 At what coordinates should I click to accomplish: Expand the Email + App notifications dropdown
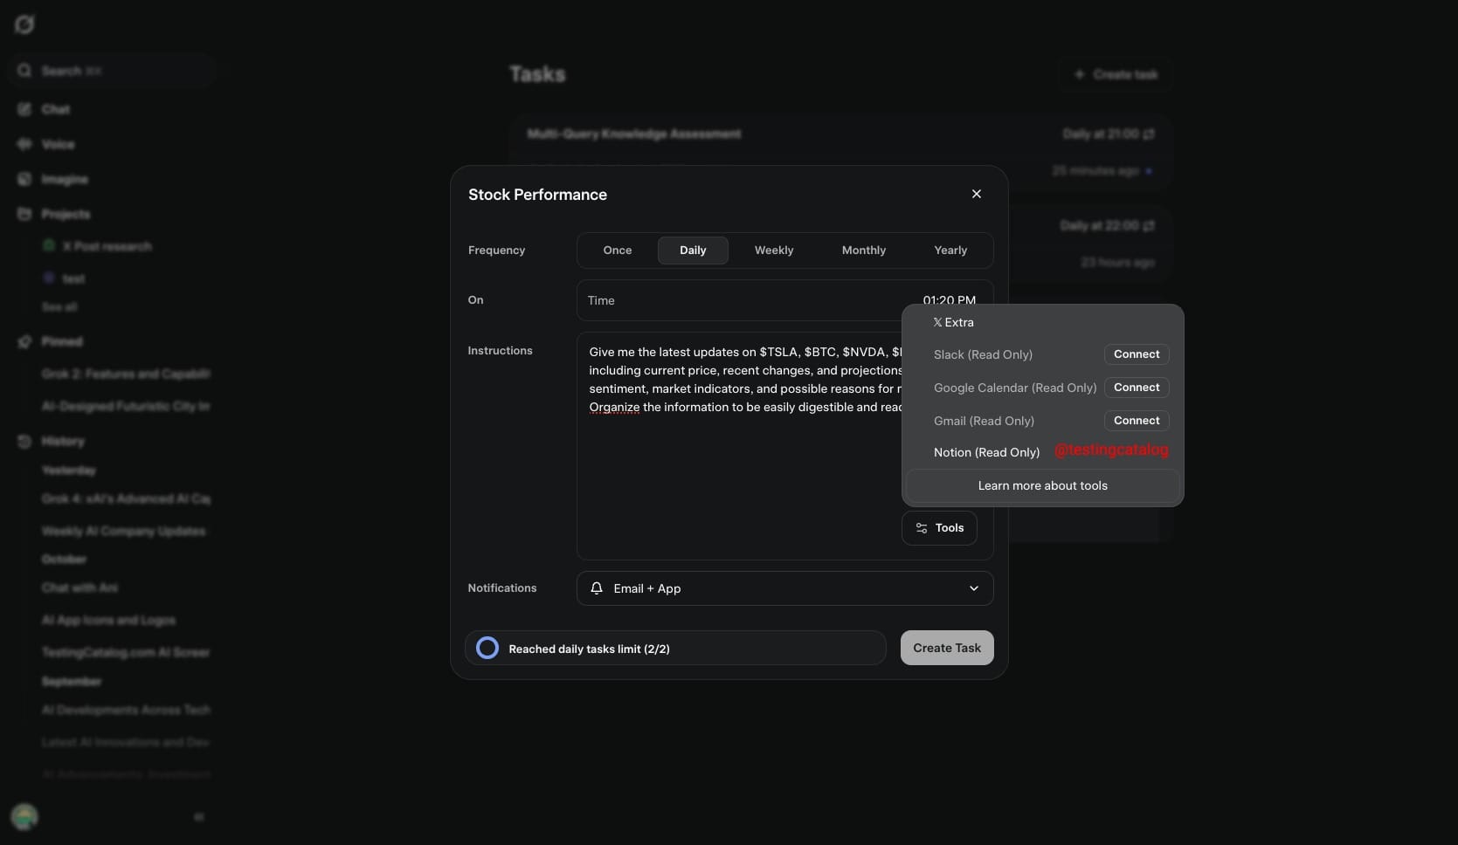coord(784,588)
